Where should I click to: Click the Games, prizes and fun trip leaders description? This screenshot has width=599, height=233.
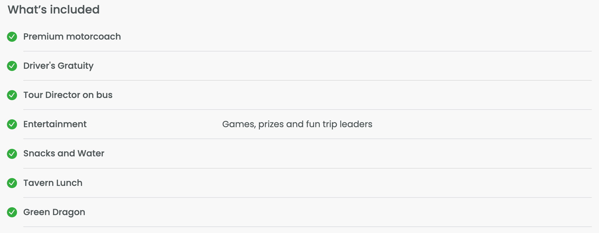(x=297, y=124)
